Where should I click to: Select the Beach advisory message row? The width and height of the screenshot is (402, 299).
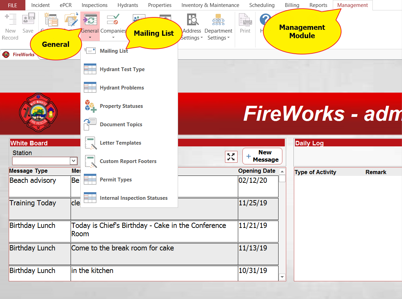(x=144, y=186)
